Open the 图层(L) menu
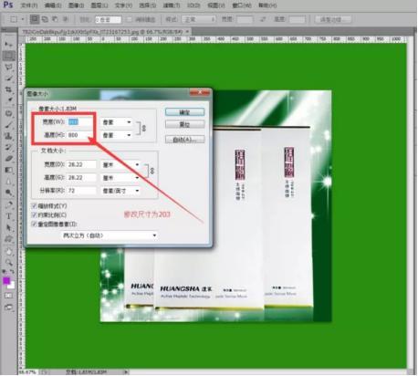The height and width of the screenshot is (376, 418). pos(99,5)
